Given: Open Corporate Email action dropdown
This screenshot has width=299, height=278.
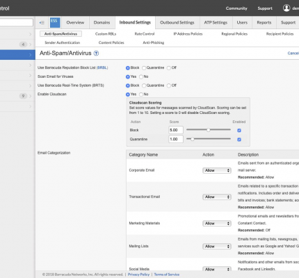Looking at the screenshot, I should (217, 170).
